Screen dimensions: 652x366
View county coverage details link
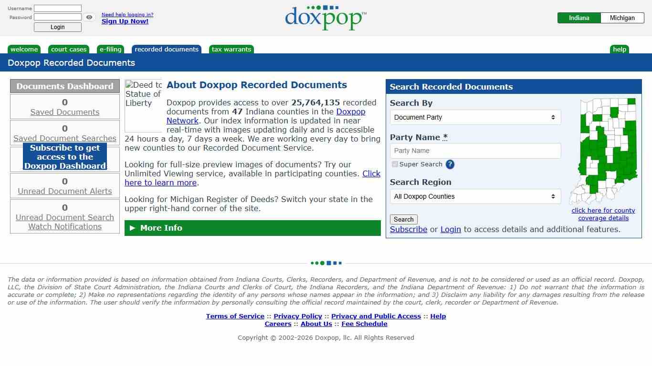point(603,214)
